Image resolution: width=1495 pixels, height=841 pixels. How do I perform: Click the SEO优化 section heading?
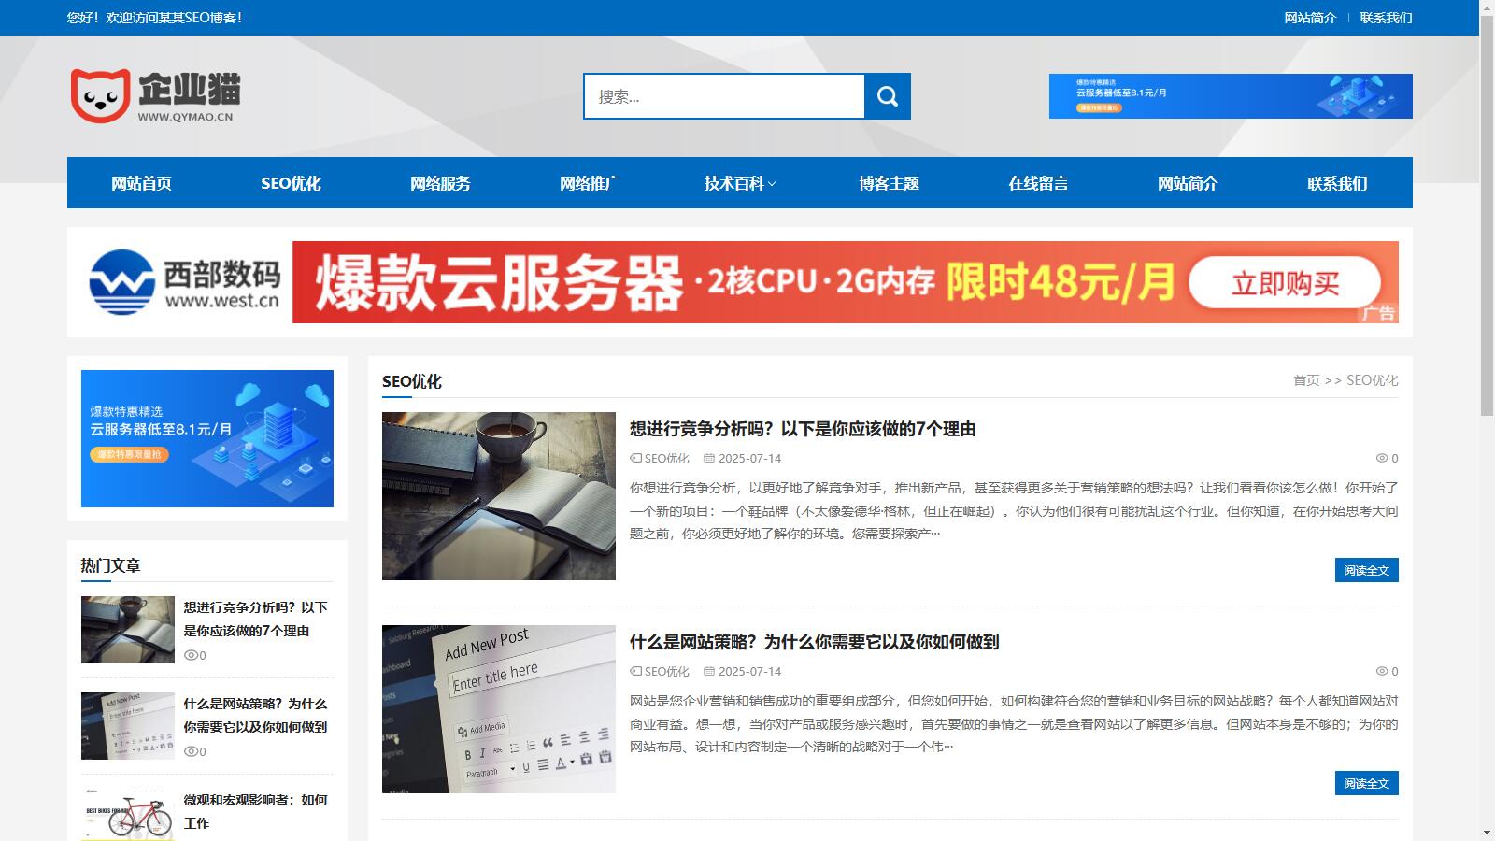411,381
